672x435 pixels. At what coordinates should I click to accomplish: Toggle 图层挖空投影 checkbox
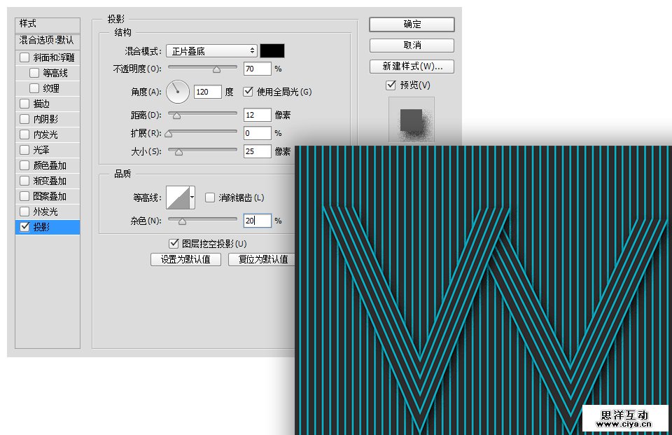click(x=174, y=244)
